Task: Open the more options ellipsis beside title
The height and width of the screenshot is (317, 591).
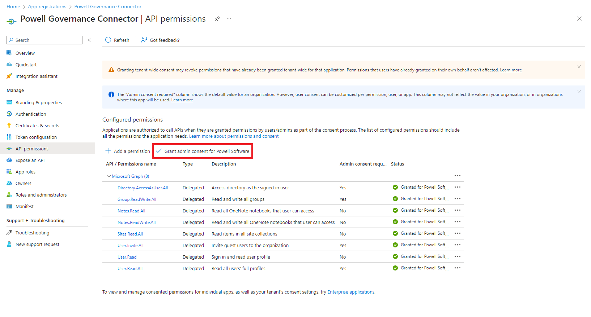Action: click(229, 19)
